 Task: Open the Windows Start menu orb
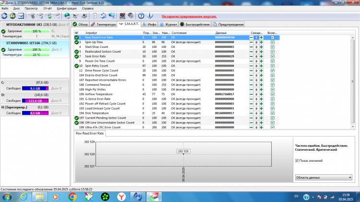[7, 197]
